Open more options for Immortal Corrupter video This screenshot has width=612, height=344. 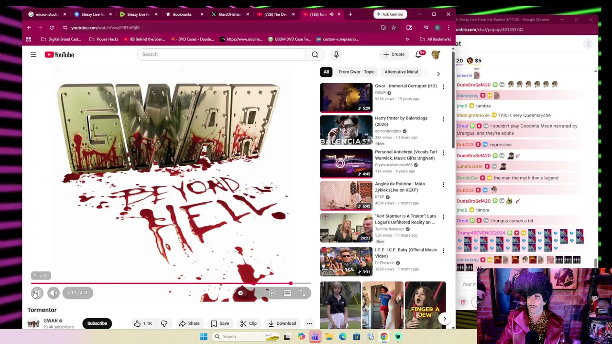(x=443, y=87)
